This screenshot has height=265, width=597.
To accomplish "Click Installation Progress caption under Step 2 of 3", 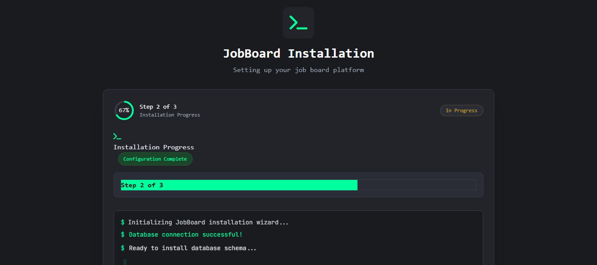I will point(170,115).
